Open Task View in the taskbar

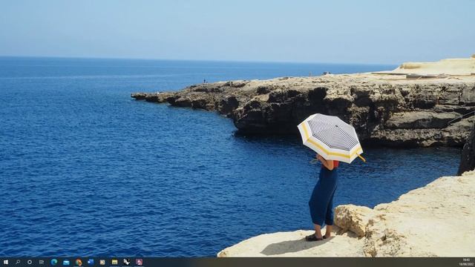[x=42, y=262]
